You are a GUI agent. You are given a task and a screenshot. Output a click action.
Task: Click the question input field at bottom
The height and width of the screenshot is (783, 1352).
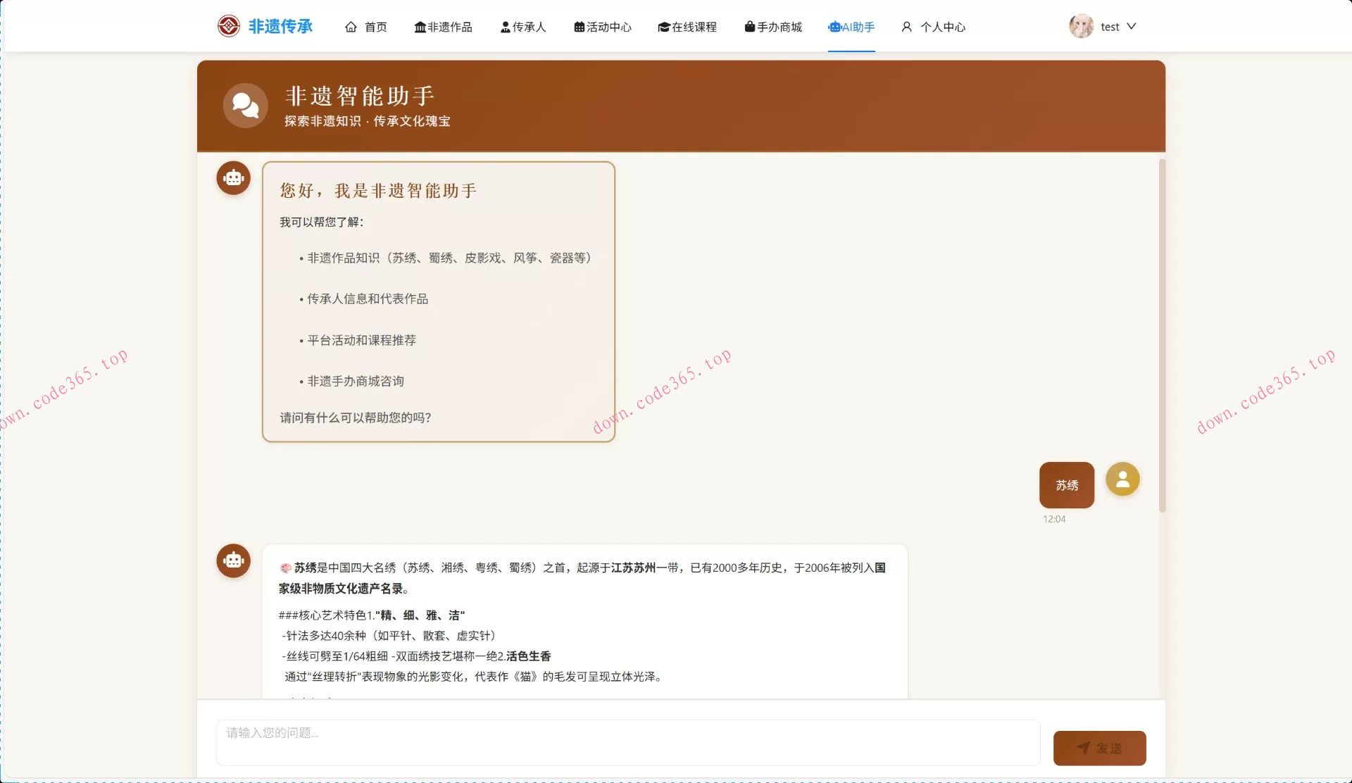click(x=627, y=741)
